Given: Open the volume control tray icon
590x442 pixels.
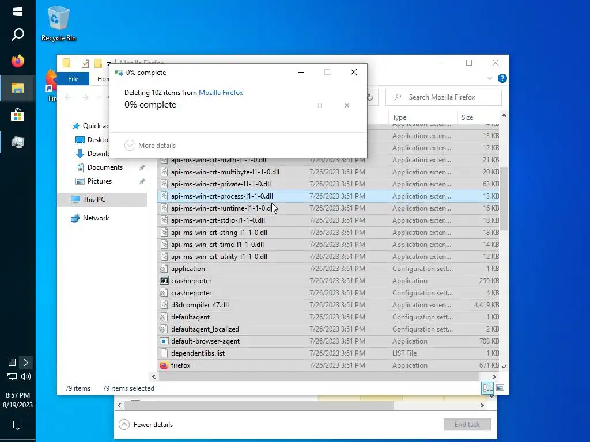Looking at the screenshot, I should (26, 376).
